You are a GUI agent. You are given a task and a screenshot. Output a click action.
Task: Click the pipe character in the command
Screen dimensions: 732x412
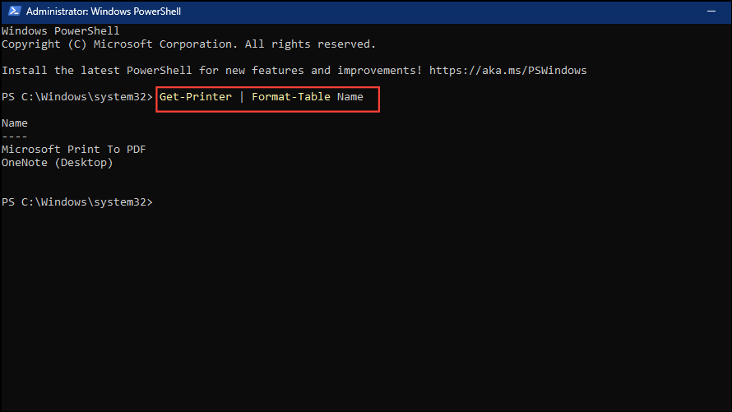pyautogui.click(x=242, y=97)
